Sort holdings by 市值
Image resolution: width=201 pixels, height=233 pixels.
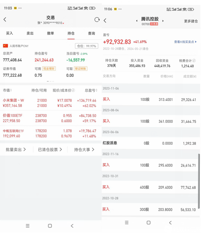pyautogui.click(x=7, y=90)
